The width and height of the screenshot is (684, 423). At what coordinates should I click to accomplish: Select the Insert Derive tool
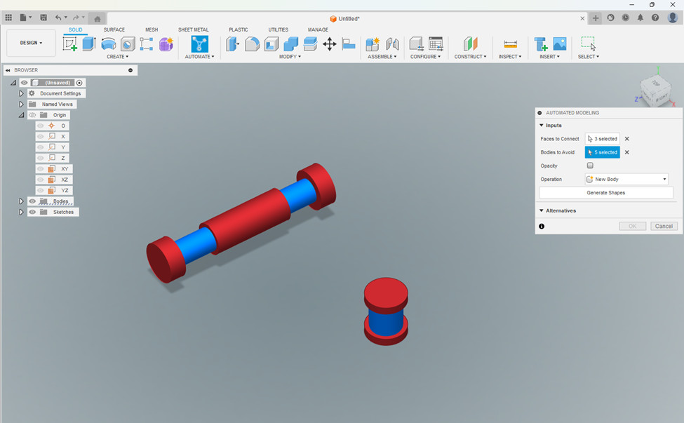540,43
